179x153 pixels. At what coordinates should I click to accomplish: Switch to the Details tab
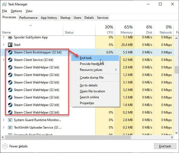click(x=89, y=18)
